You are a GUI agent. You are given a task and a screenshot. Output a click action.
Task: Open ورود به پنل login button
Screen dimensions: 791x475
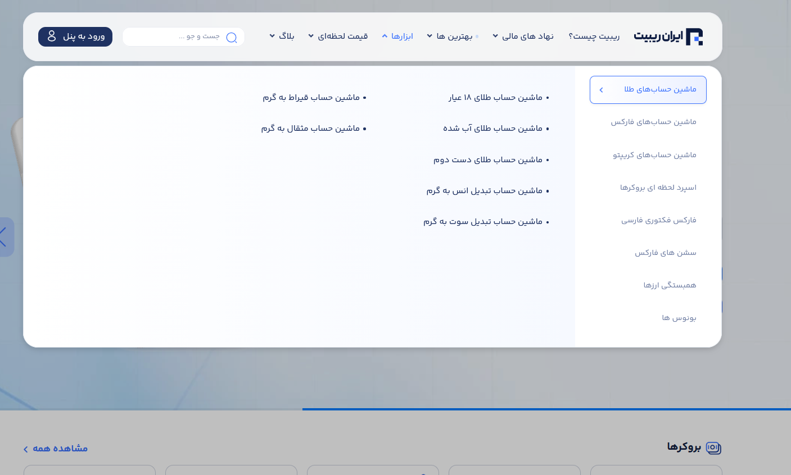[x=75, y=36]
